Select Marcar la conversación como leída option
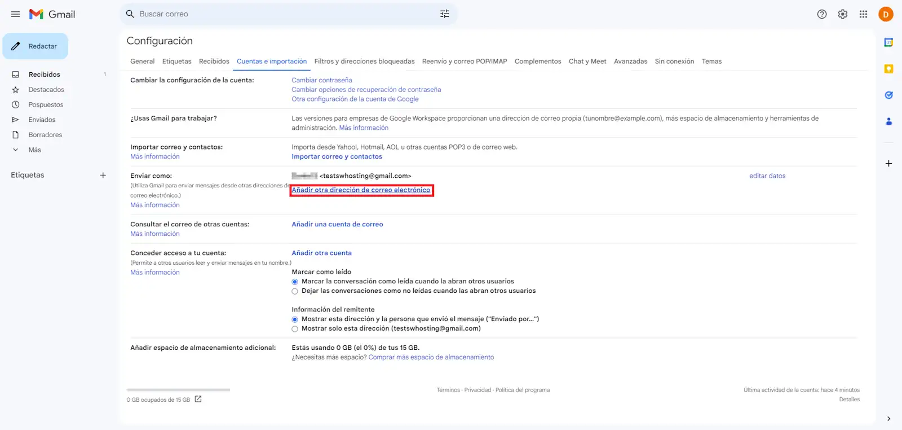Screen dimensions: 902x430 tap(295, 282)
